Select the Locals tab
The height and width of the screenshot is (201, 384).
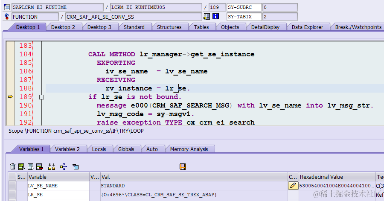99,149
